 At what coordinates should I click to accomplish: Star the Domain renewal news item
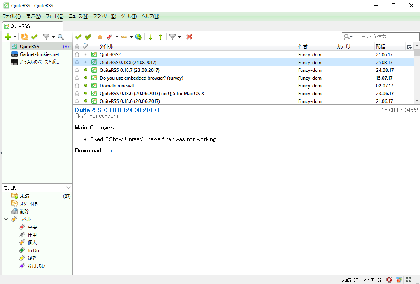(x=77, y=85)
